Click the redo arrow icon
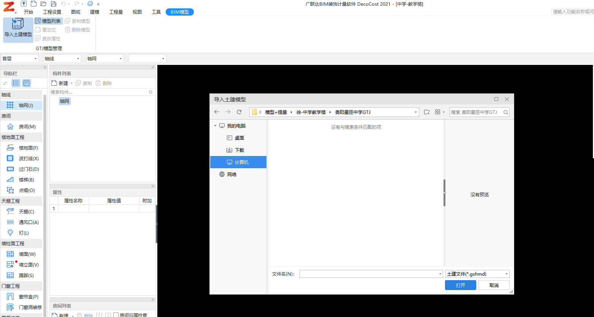 pyautogui.click(x=76, y=4)
